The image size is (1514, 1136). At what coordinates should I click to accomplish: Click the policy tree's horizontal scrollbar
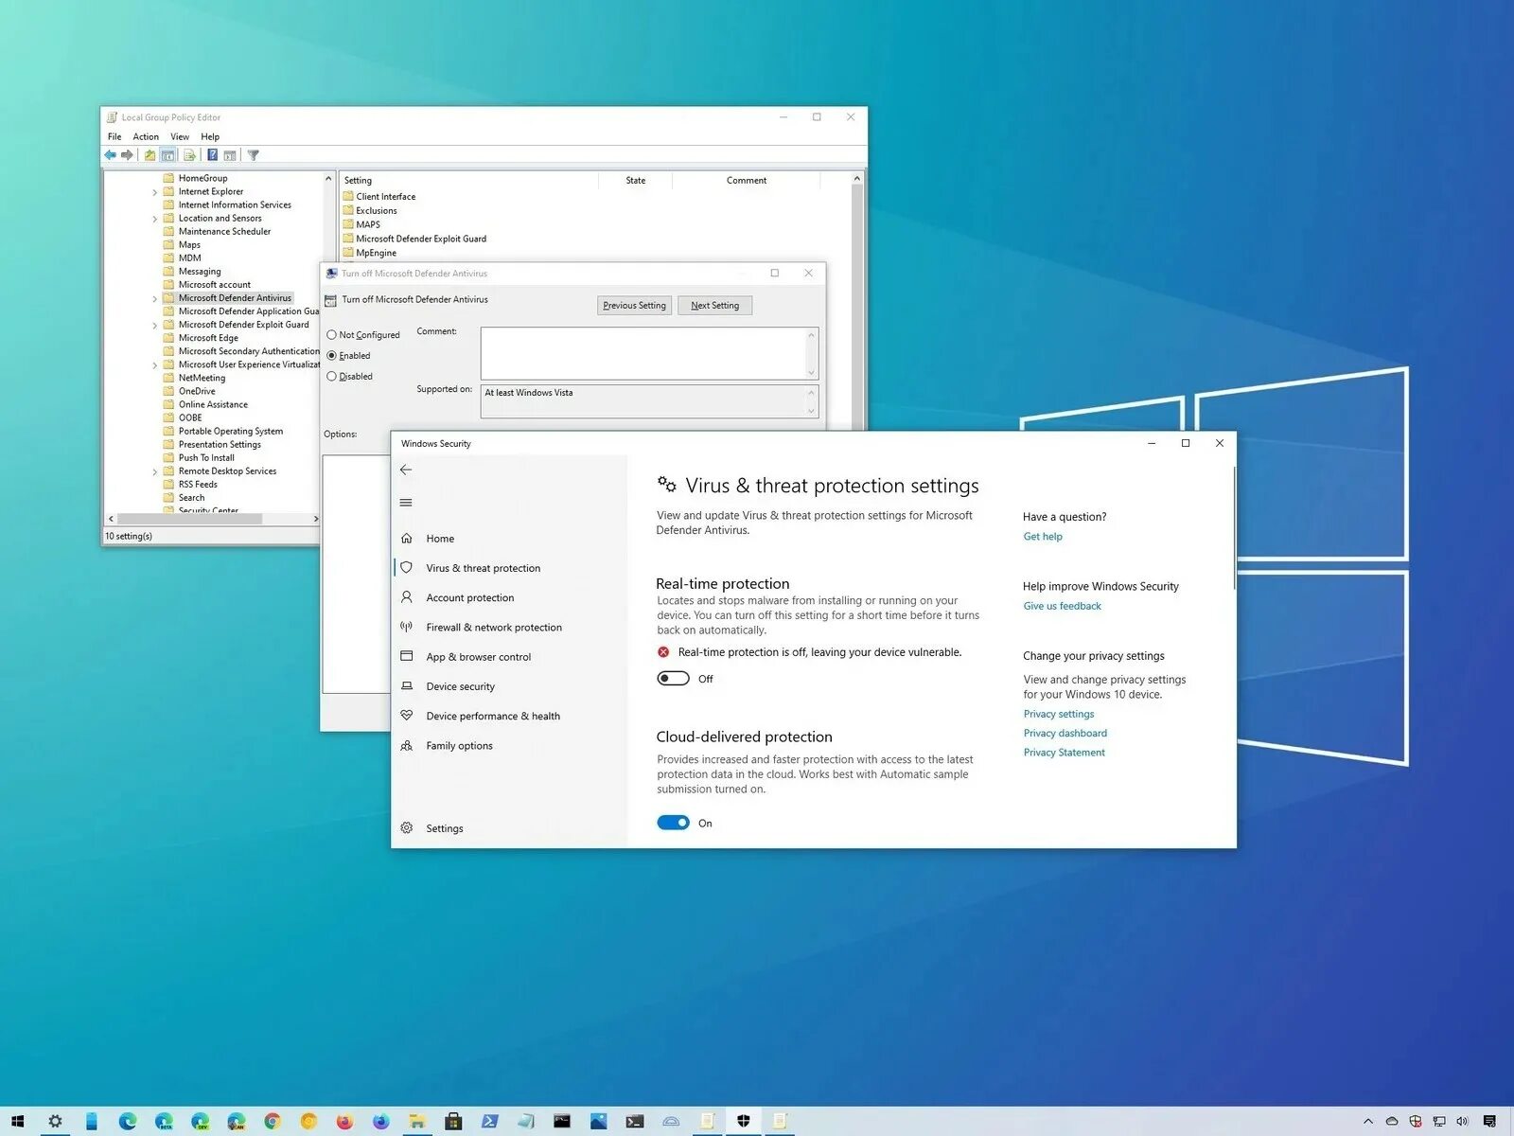point(189,519)
